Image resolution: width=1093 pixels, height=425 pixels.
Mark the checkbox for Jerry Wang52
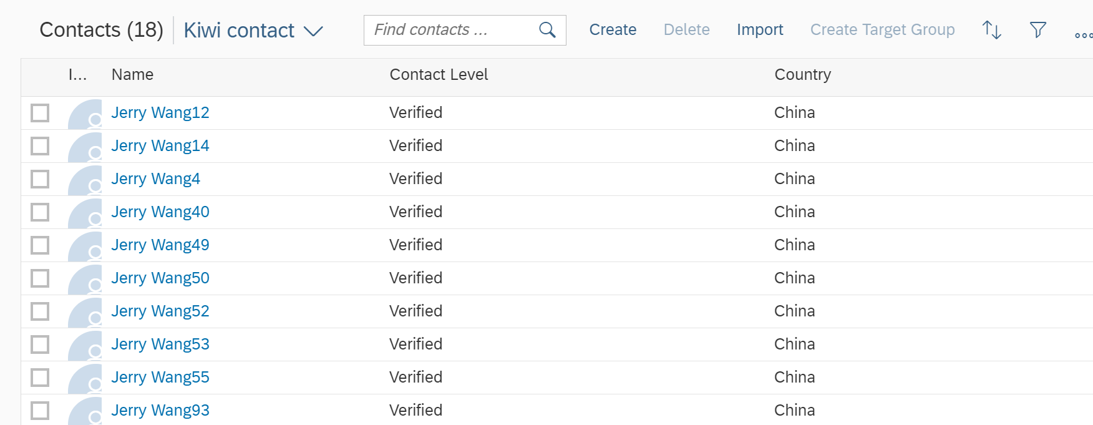[x=40, y=311]
